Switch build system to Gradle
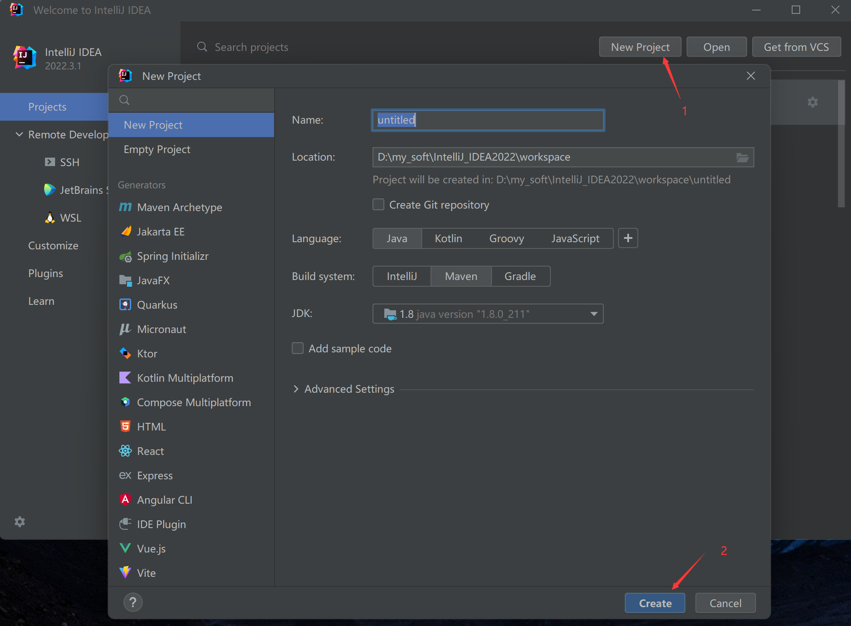Viewport: 851px width, 626px height. pyautogui.click(x=520, y=276)
